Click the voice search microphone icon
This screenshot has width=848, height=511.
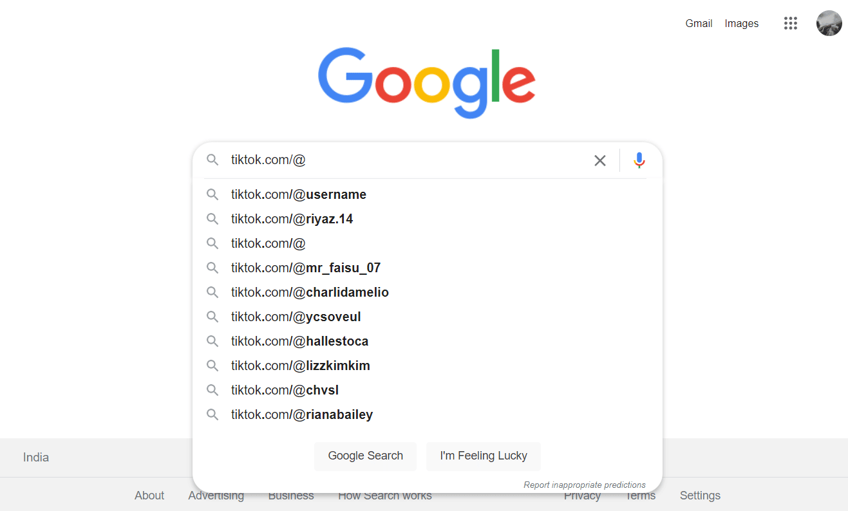(x=639, y=160)
